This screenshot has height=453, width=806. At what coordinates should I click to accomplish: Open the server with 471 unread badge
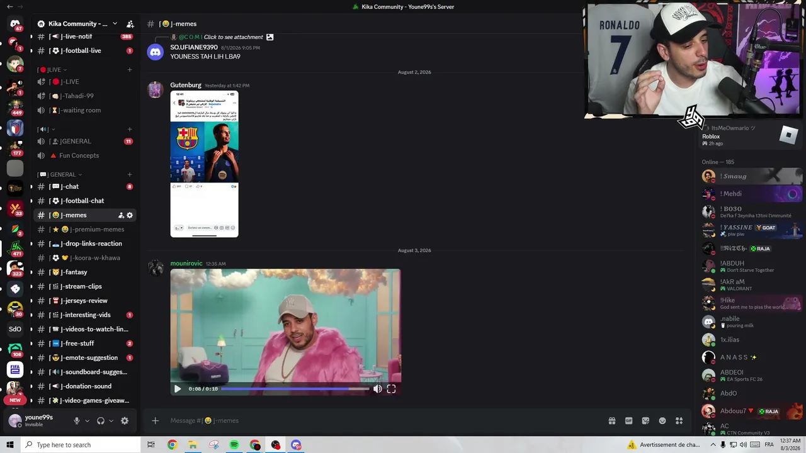click(15, 248)
